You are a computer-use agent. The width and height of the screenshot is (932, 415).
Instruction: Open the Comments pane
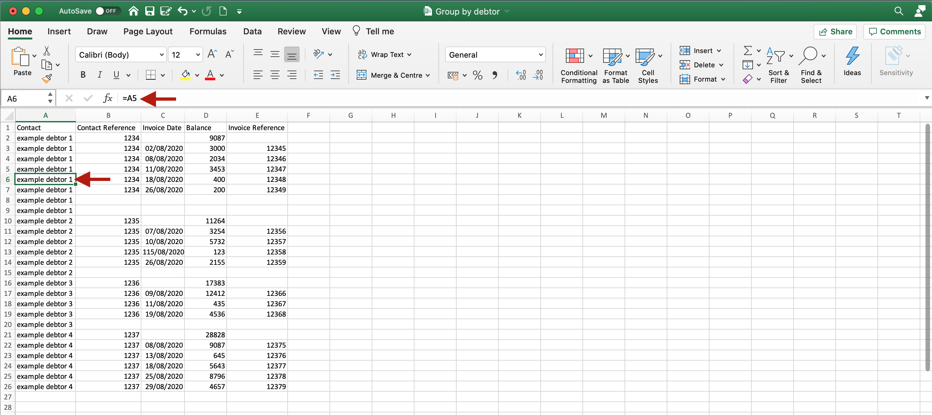tap(894, 31)
